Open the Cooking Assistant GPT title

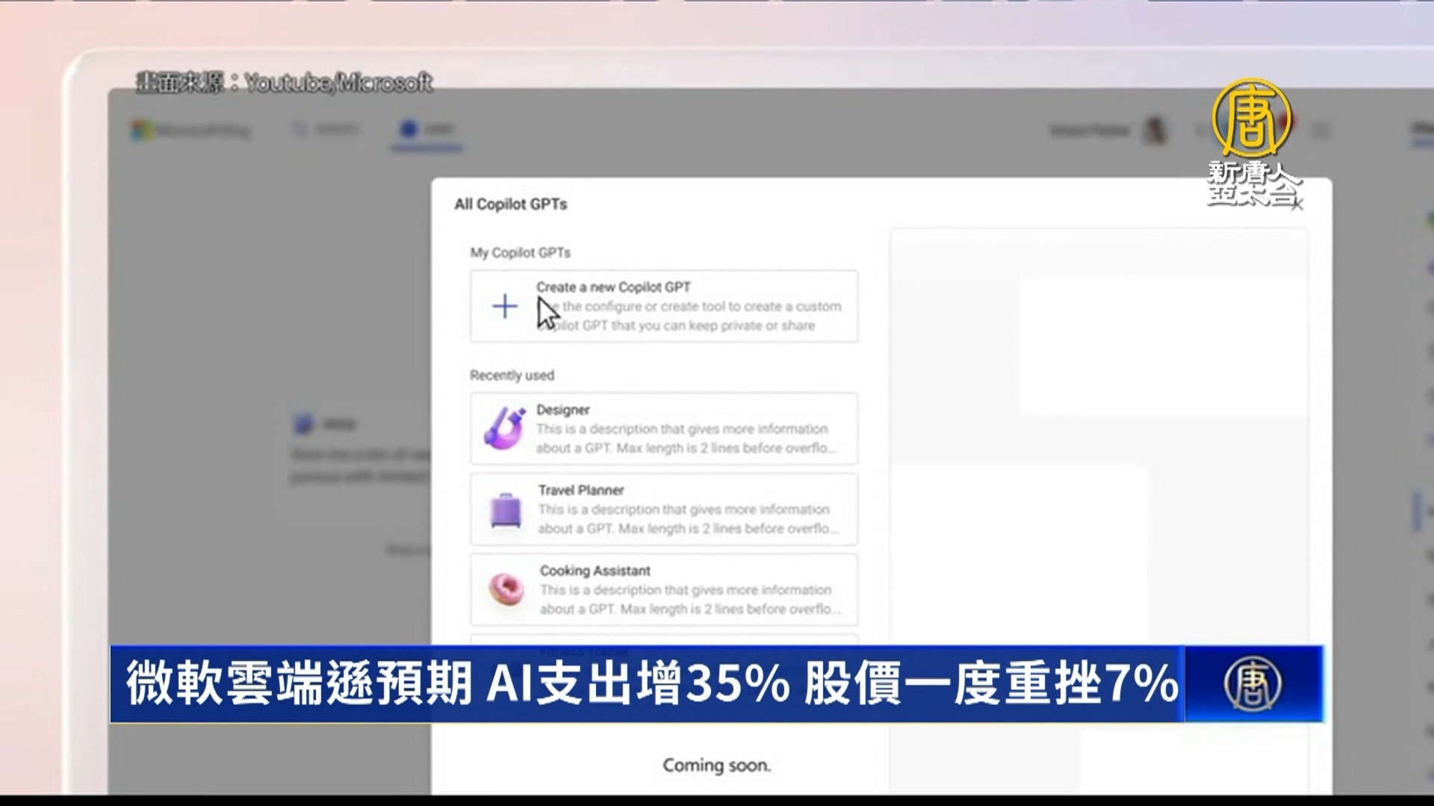tap(595, 571)
